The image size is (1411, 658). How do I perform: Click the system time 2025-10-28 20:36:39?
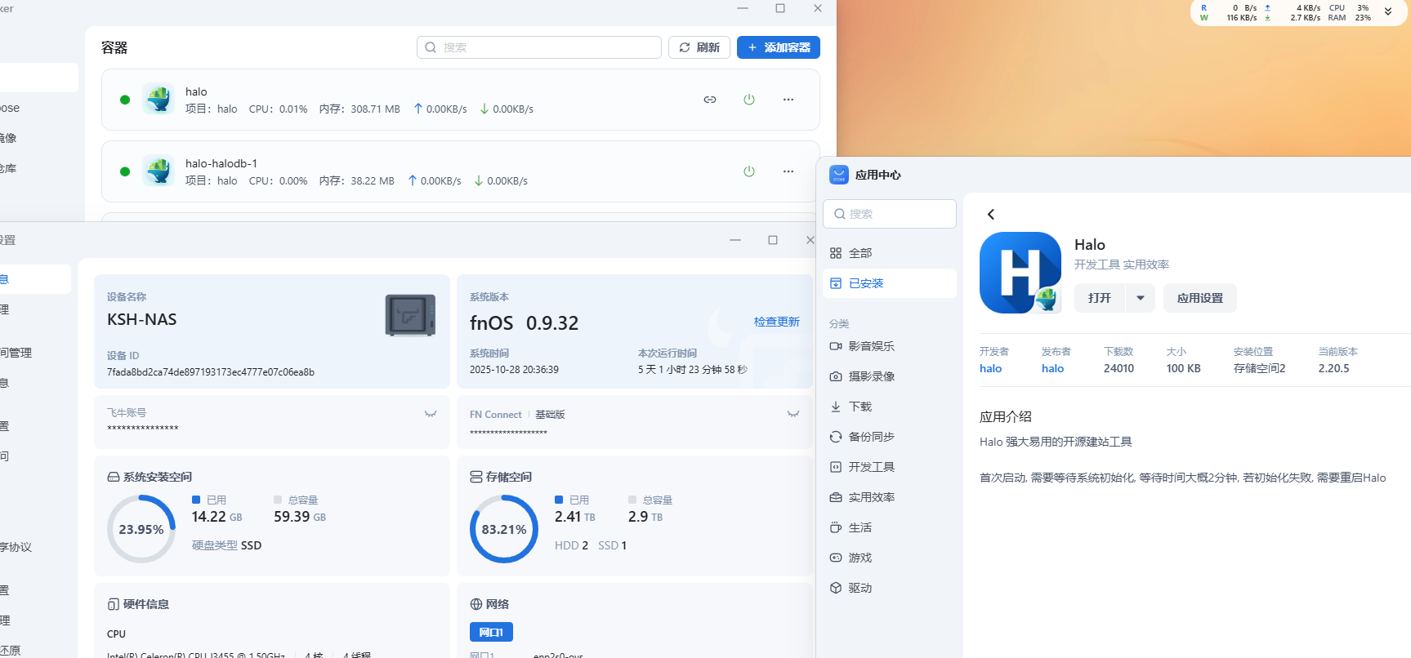click(515, 370)
